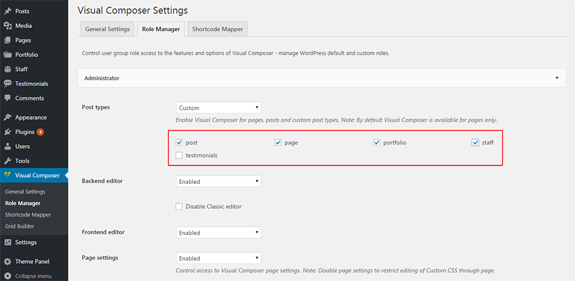The width and height of the screenshot is (575, 281).
Task: Click the Collapse menu label
Action: 33,277
